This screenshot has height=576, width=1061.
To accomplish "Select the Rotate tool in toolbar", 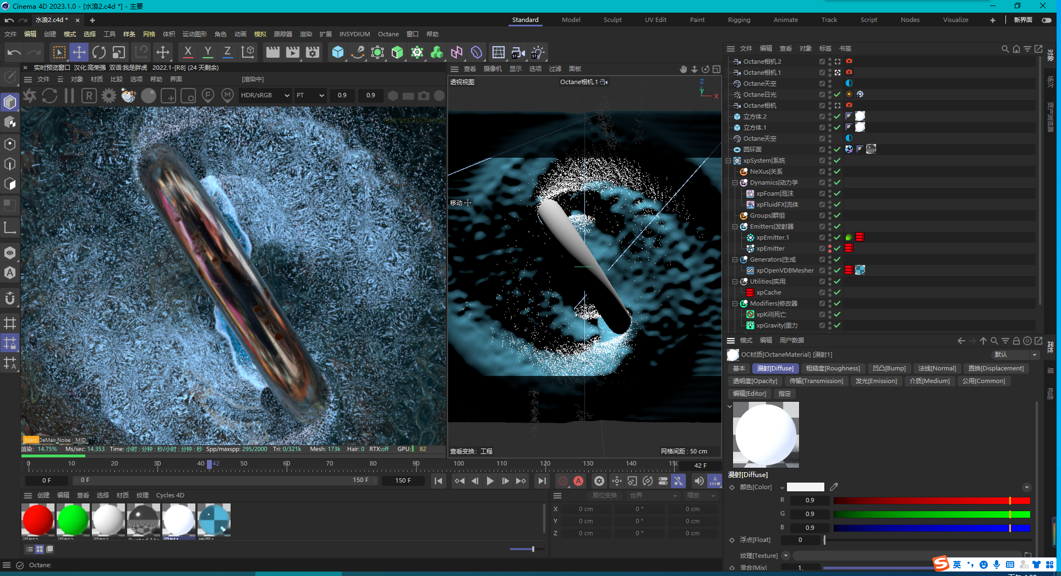I will coord(99,52).
